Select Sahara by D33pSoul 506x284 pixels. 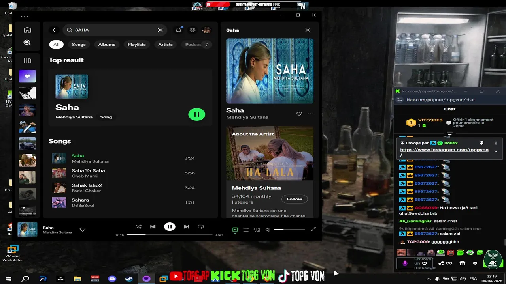tap(130, 202)
